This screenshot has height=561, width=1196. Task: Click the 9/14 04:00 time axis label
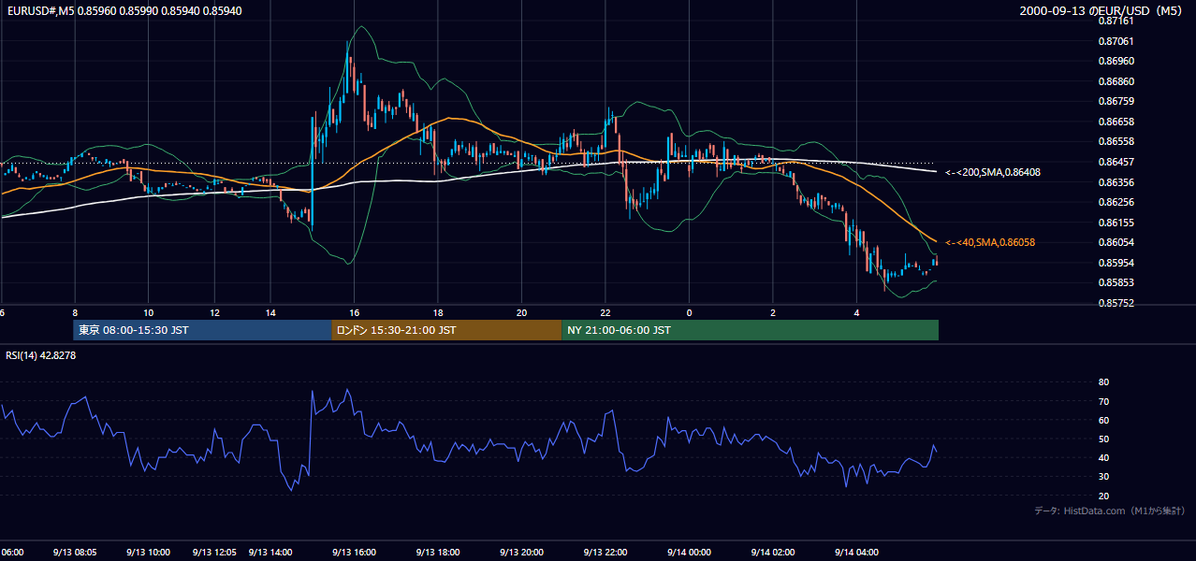tap(856, 552)
